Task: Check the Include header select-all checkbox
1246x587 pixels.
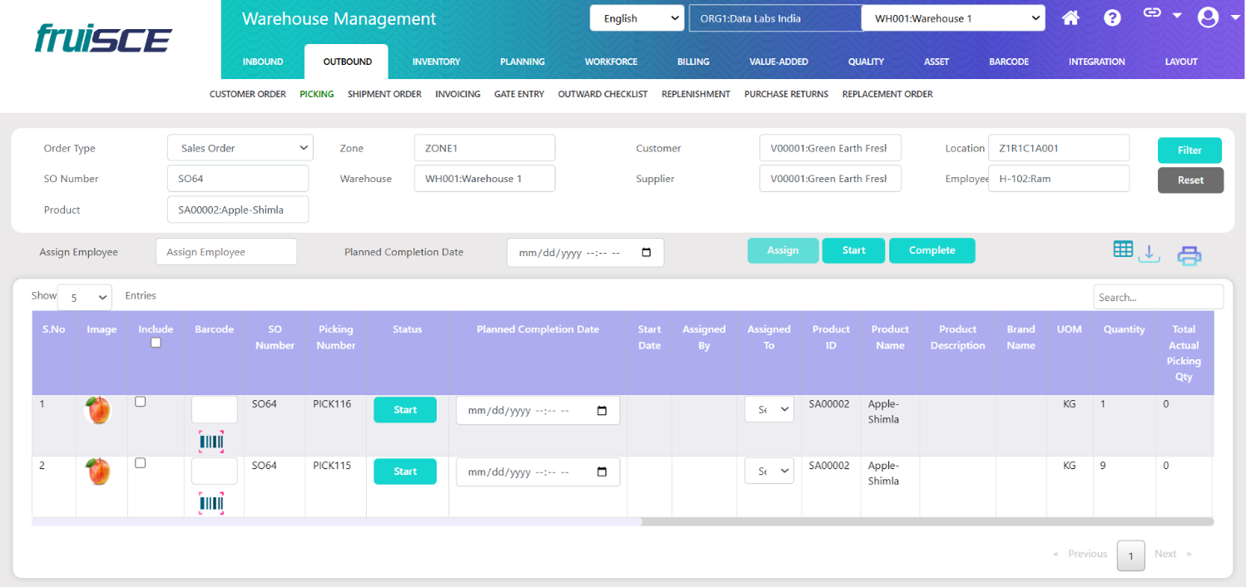Action: coord(156,343)
